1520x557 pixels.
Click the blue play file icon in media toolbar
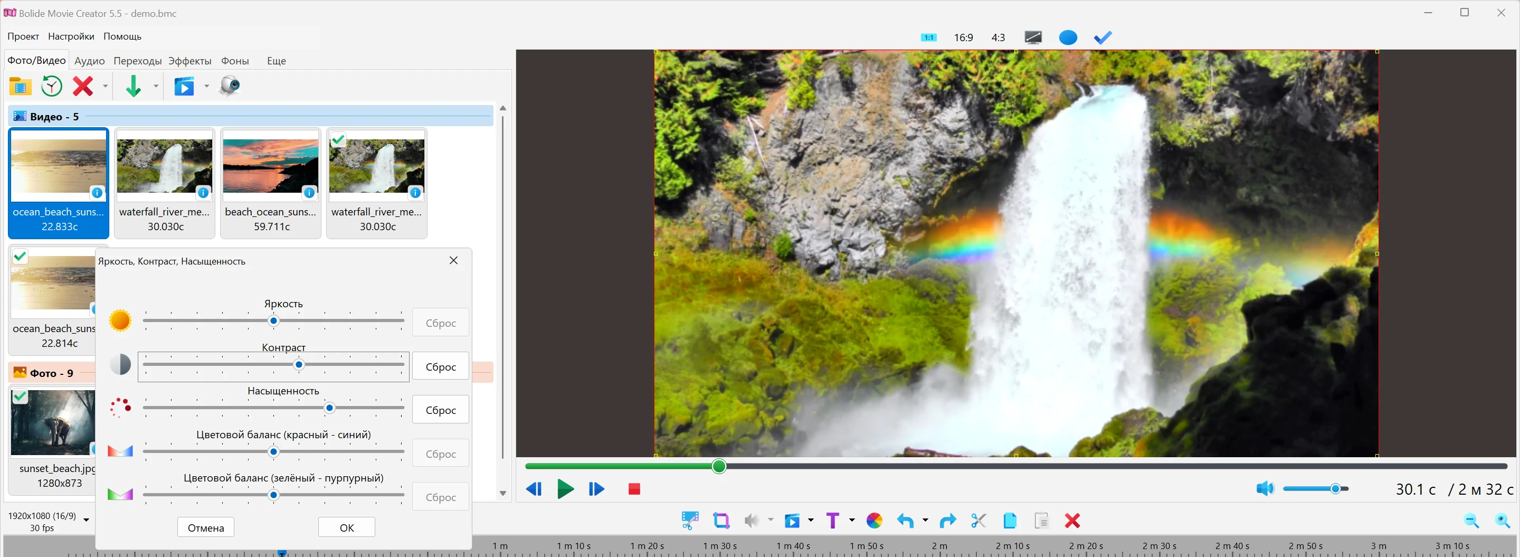tap(184, 86)
